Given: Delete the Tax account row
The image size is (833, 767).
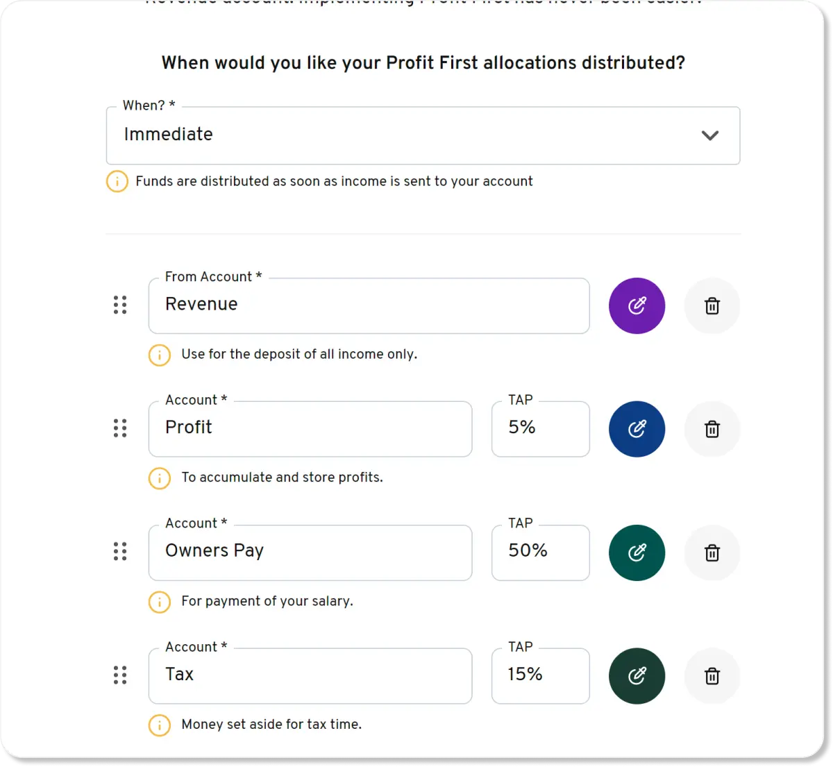Looking at the screenshot, I should pos(712,675).
